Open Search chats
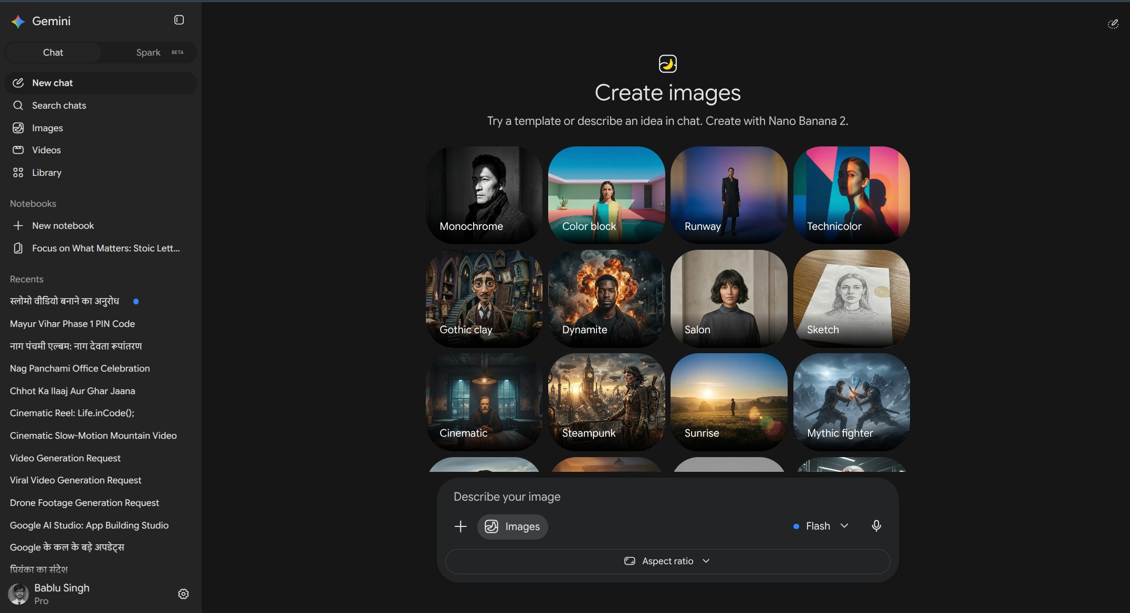 [101, 105]
